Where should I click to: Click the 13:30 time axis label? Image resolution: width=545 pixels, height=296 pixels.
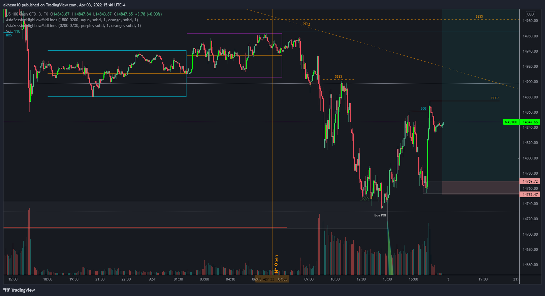point(387,279)
